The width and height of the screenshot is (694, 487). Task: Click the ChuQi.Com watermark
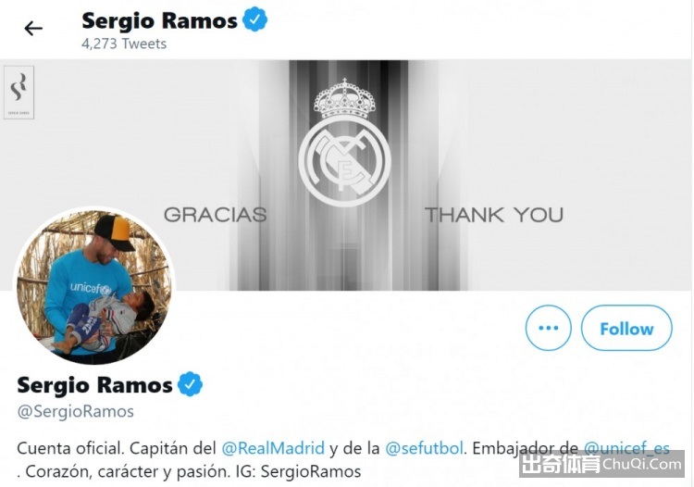coord(601,464)
